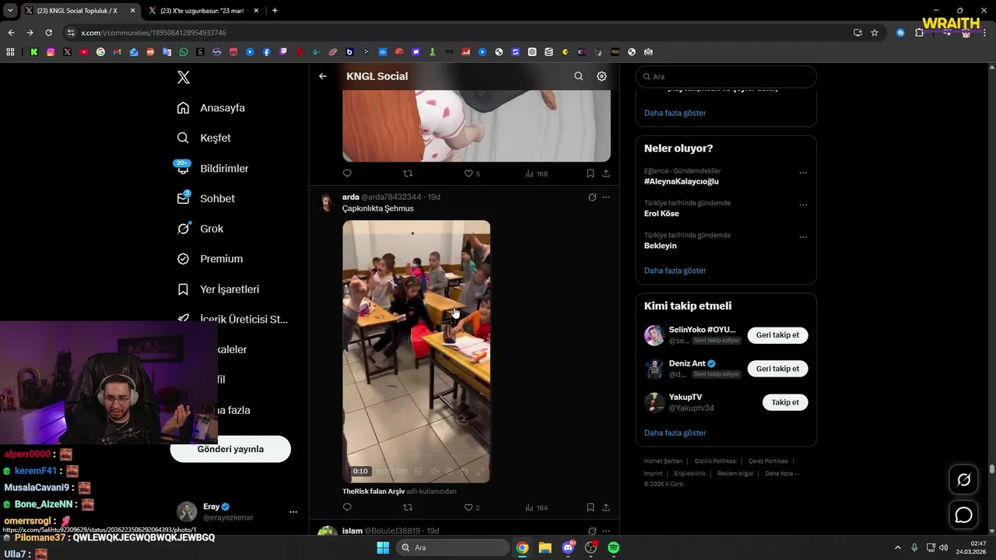
Task: Open floating Grok button
Action: [964, 480]
